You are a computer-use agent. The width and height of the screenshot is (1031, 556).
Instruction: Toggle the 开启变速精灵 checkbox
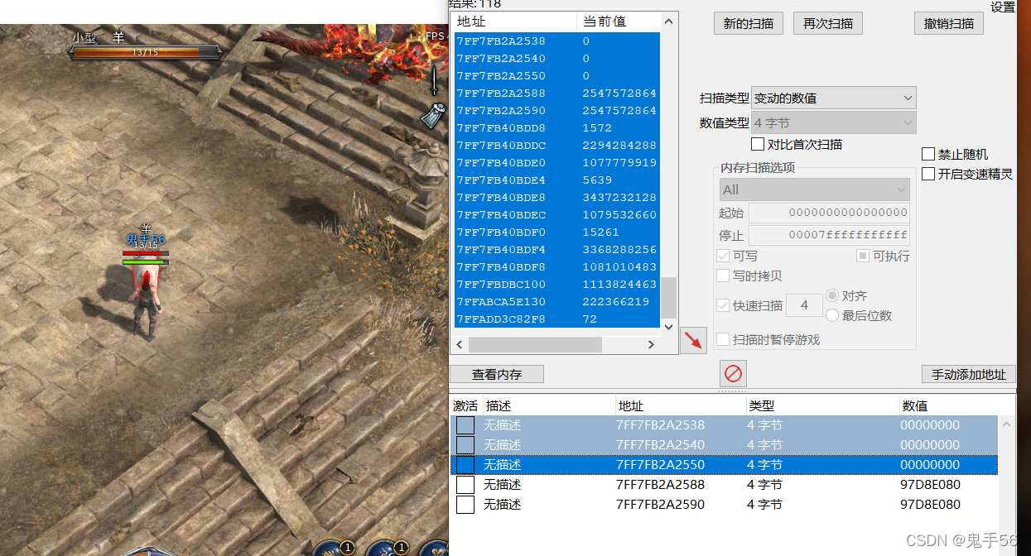928,174
